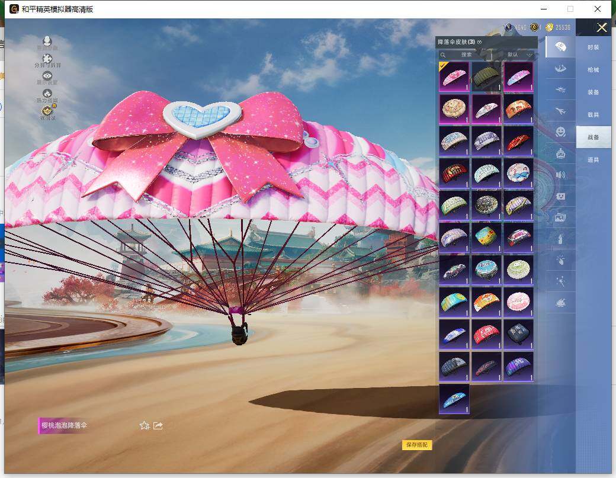This screenshot has height=478, width=616.
Task: Open the airplane skin sidebar icon
Action: [560, 111]
